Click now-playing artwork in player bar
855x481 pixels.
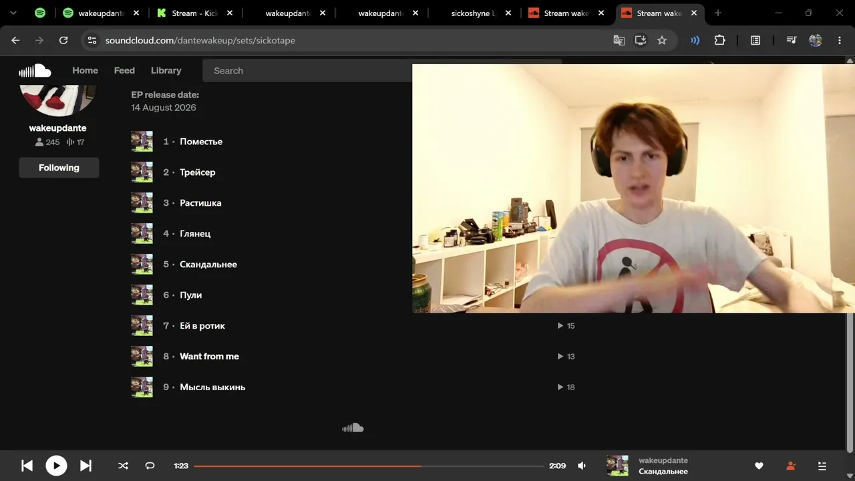click(x=617, y=466)
